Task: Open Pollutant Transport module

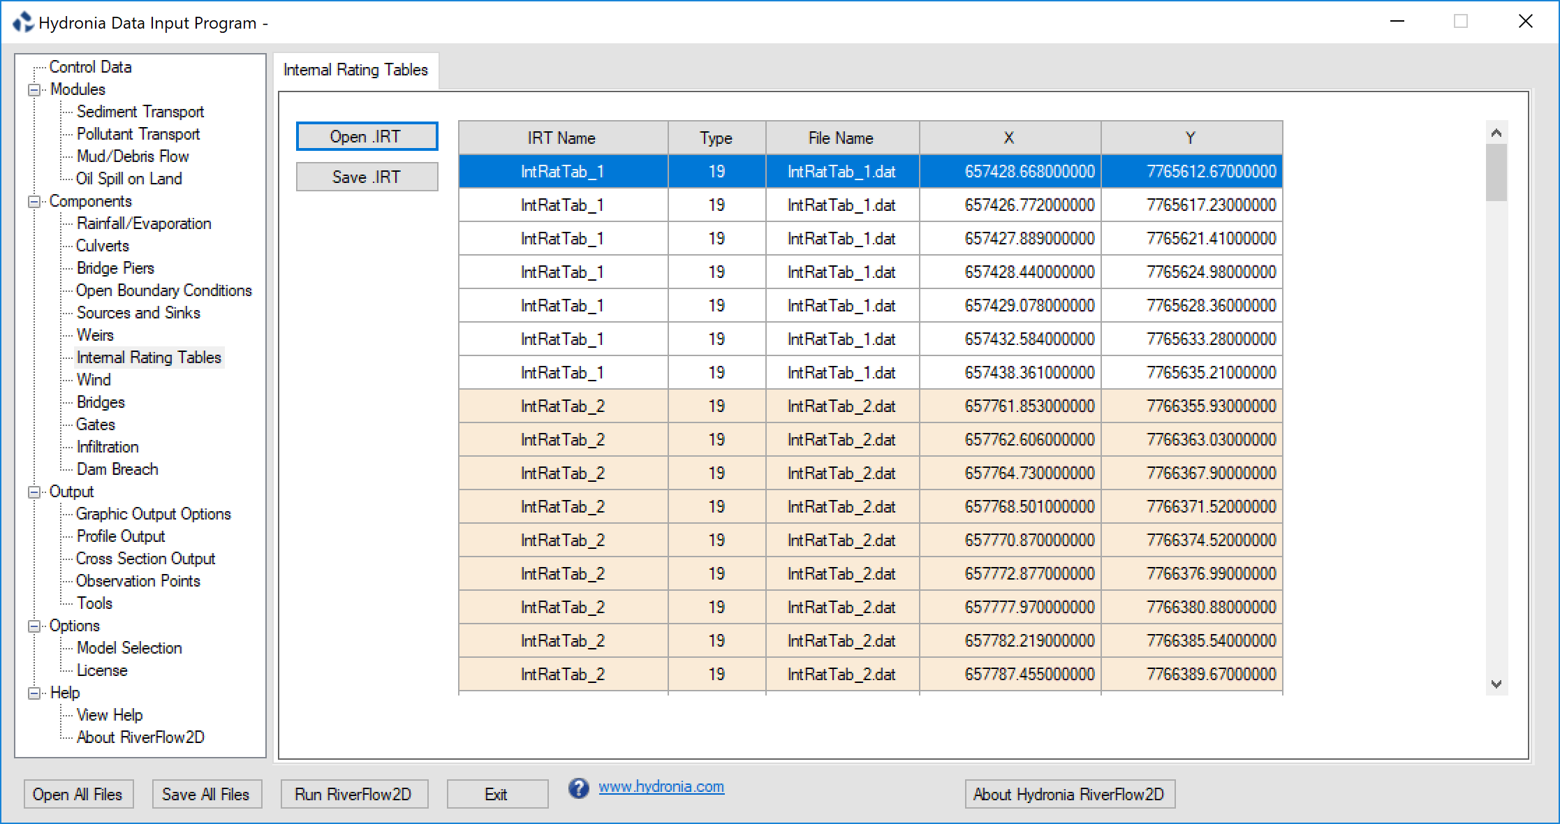Action: pos(138,134)
